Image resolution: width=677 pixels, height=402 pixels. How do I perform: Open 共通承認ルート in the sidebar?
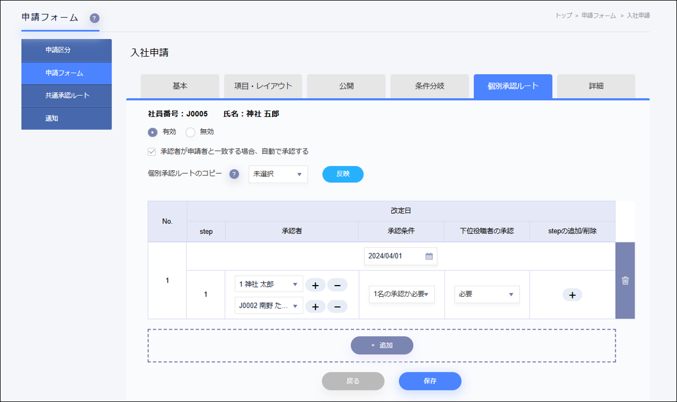[x=67, y=96]
